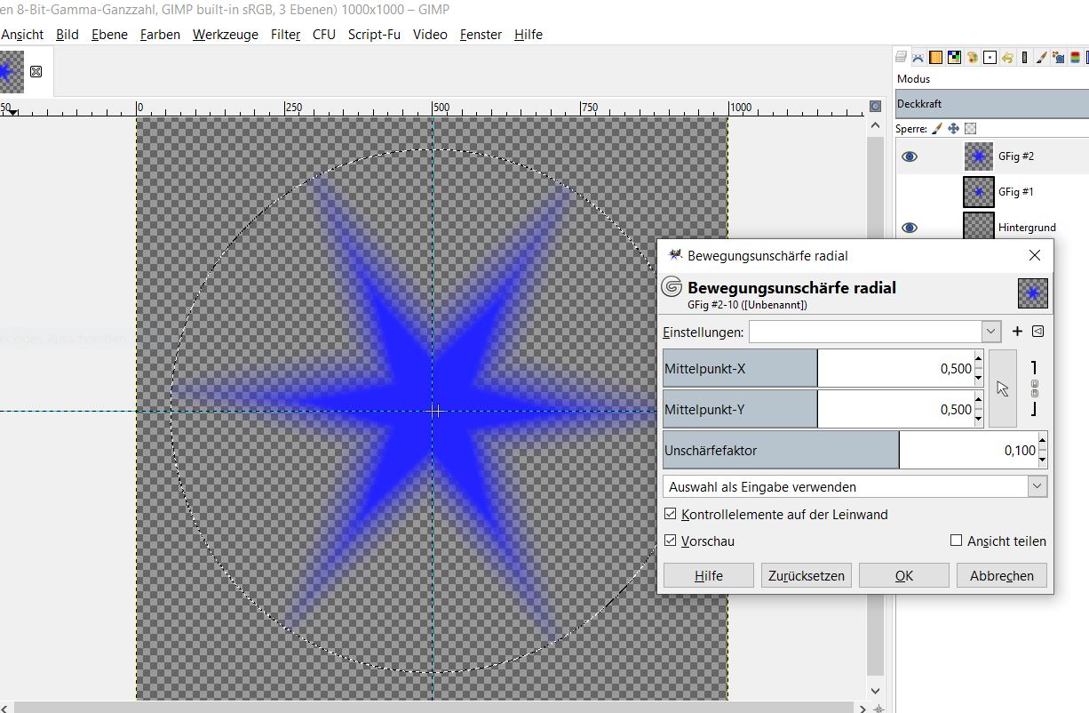Screen dimensions: 1089x713
Task: Click the lock position move icon
Action: pos(953,129)
